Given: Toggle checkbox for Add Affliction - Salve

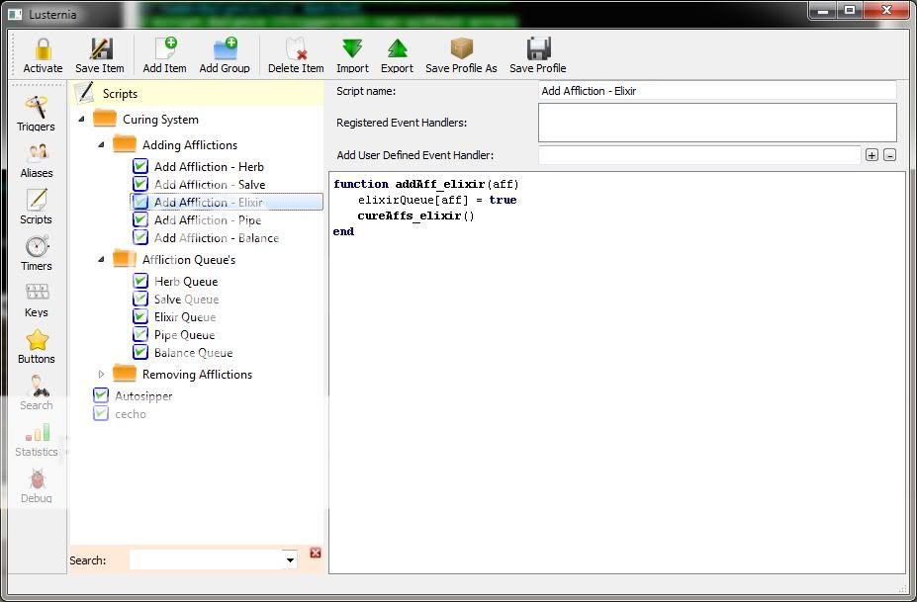Looking at the screenshot, I should (x=140, y=184).
